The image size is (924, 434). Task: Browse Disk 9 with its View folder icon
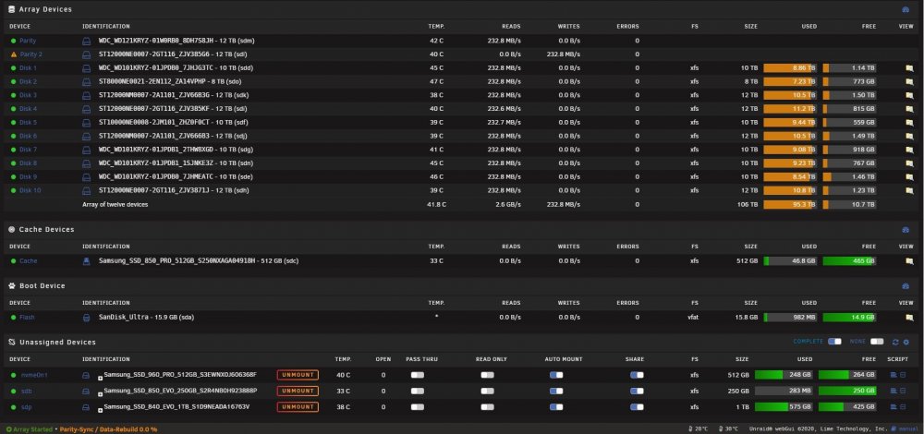pos(909,176)
